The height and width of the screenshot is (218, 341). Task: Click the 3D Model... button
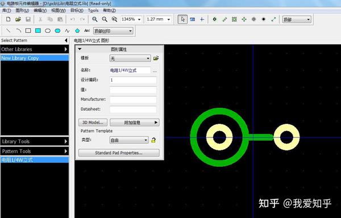tap(93, 123)
